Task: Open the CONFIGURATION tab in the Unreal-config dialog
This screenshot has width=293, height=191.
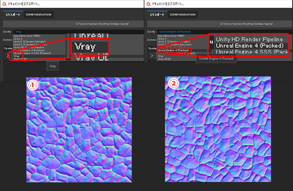Action: (183, 15)
